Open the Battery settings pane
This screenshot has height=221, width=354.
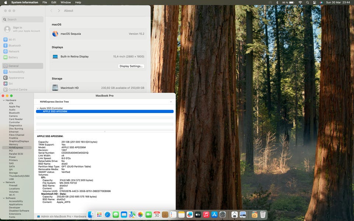coord(13,57)
